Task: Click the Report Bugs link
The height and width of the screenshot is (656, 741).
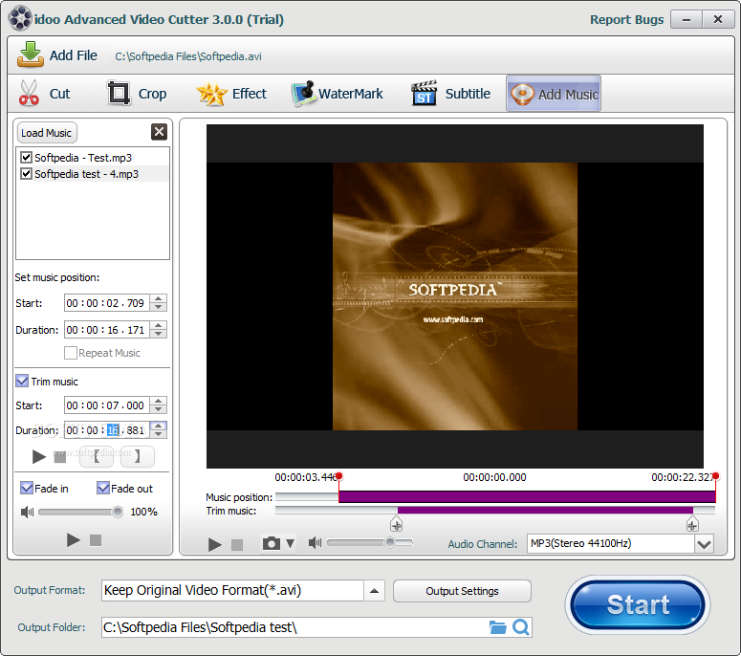Action: click(x=626, y=19)
